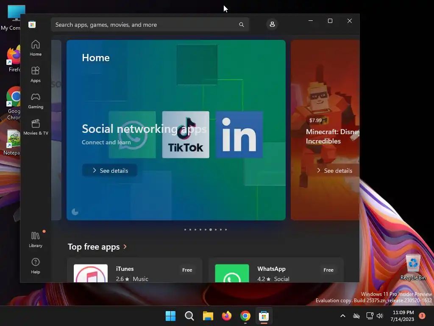Image resolution: width=434 pixels, height=326 pixels.
Task: Open File Explorer from taskbar
Action: [x=208, y=316]
